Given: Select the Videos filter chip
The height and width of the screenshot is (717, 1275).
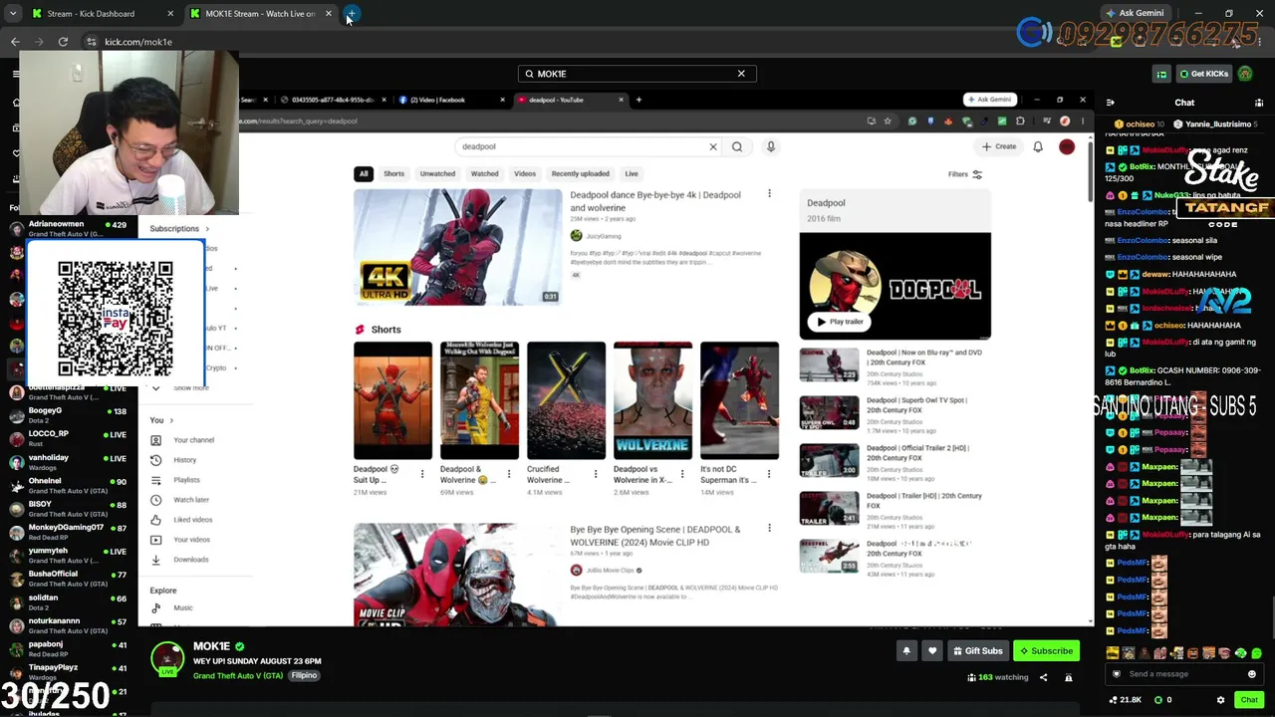Looking at the screenshot, I should point(525,174).
